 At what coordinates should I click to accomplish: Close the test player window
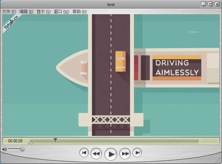pyautogui.click(x=217, y=4)
